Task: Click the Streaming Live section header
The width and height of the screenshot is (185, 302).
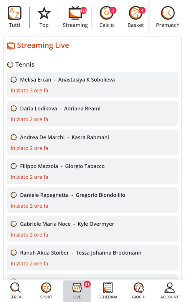Action: point(43,45)
